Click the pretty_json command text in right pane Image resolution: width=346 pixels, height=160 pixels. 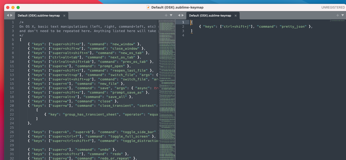click(x=293, y=26)
